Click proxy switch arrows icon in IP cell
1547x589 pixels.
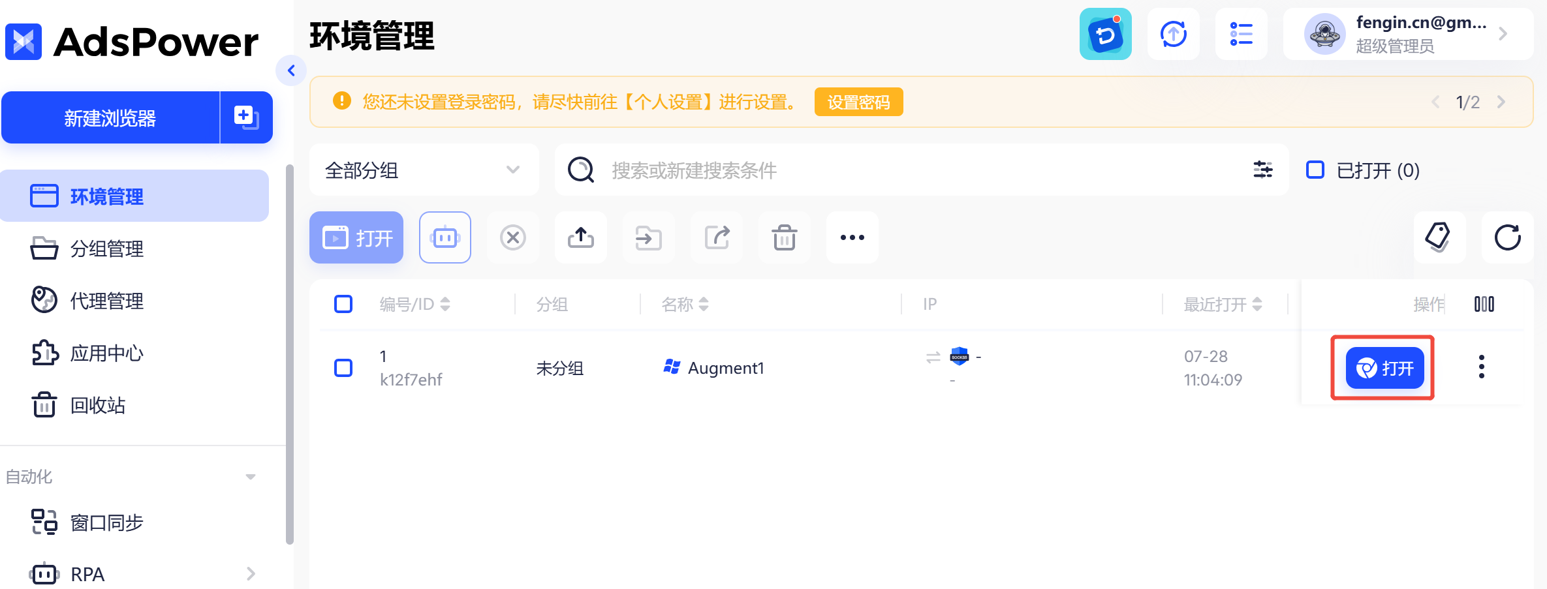[933, 357]
